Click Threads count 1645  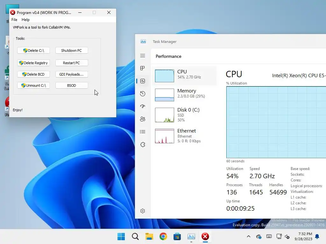pyautogui.click(x=256, y=192)
